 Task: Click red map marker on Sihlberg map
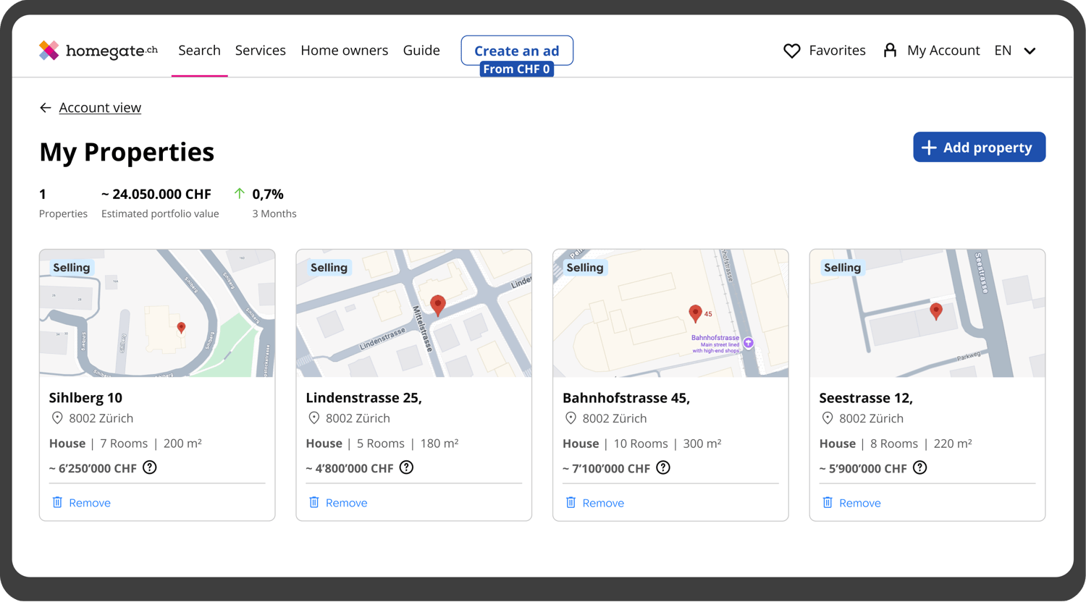pyautogui.click(x=182, y=328)
